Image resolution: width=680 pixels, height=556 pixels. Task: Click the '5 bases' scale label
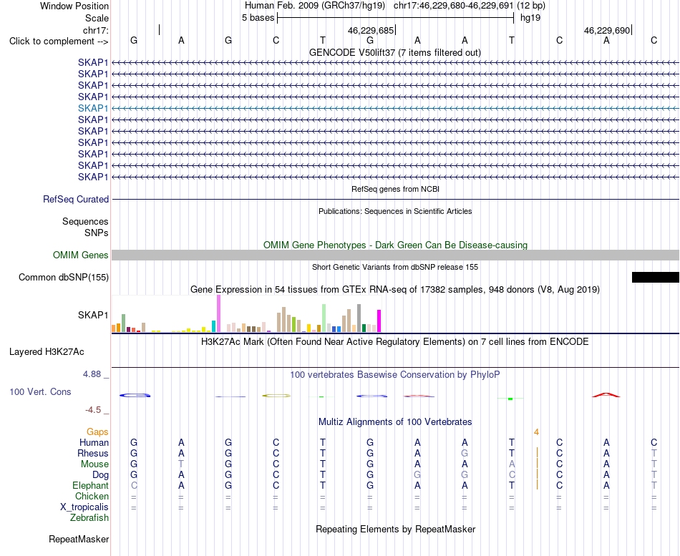(x=258, y=18)
